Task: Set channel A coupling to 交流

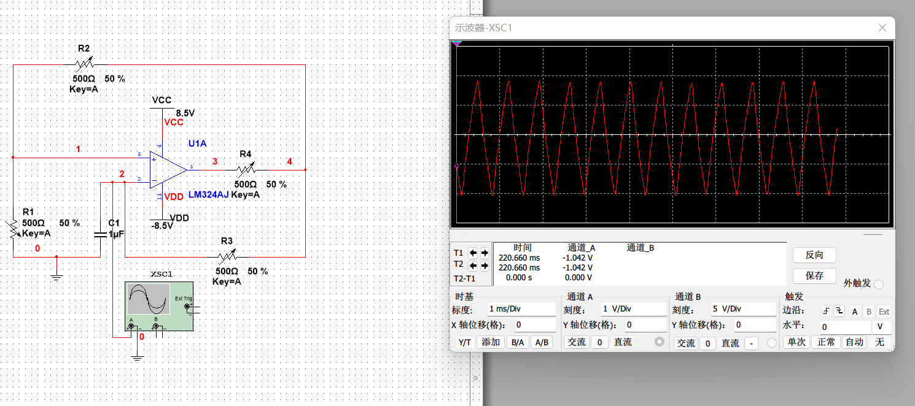Action: pos(576,342)
